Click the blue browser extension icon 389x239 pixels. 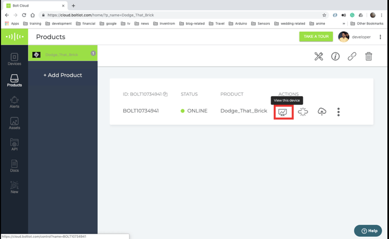(335, 15)
